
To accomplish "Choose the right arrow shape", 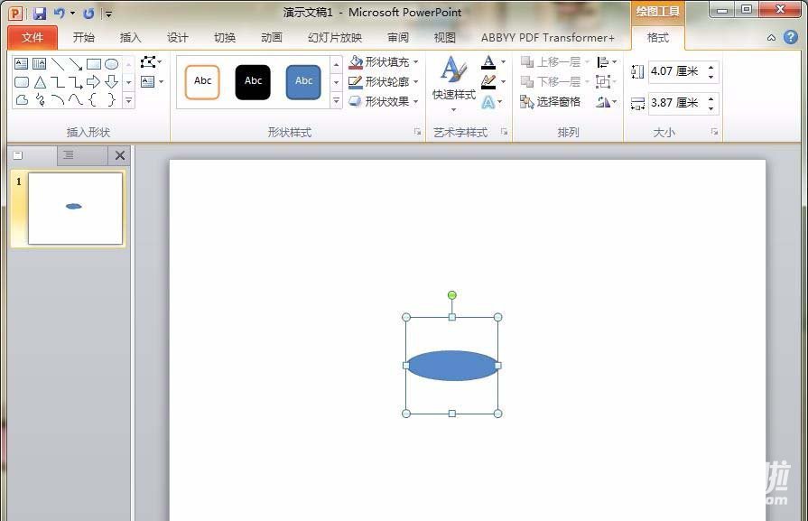I will click(93, 82).
